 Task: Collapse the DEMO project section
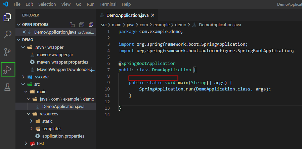pyautogui.click(x=19, y=40)
